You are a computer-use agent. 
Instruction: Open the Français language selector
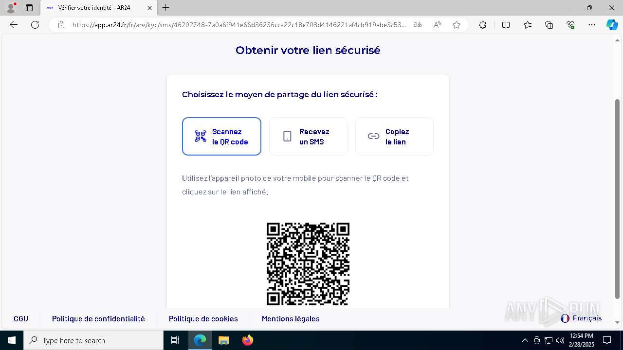point(581,318)
